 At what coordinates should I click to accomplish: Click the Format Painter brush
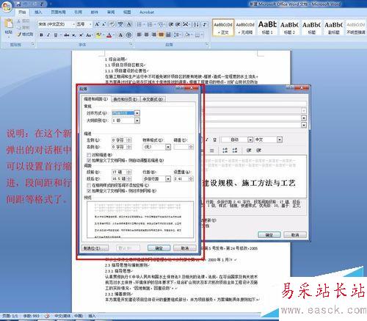(26, 35)
